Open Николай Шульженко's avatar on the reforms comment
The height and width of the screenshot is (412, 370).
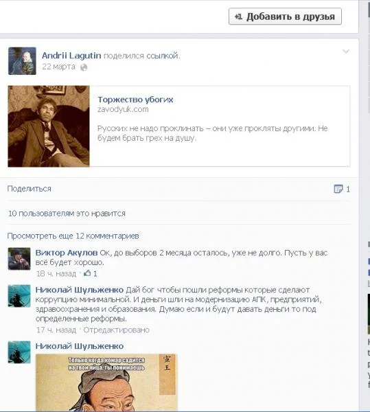[19, 296]
